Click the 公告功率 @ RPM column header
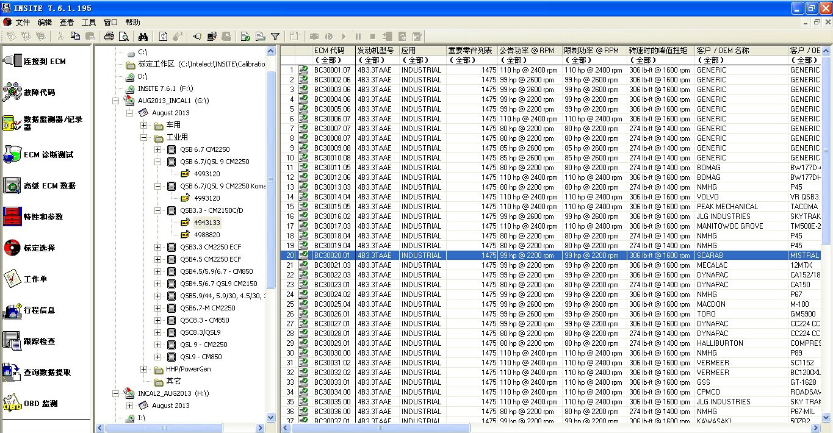 [530, 51]
